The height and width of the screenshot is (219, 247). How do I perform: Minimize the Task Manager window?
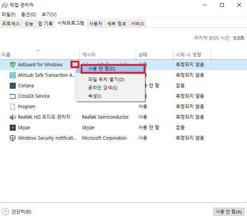point(205,5)
